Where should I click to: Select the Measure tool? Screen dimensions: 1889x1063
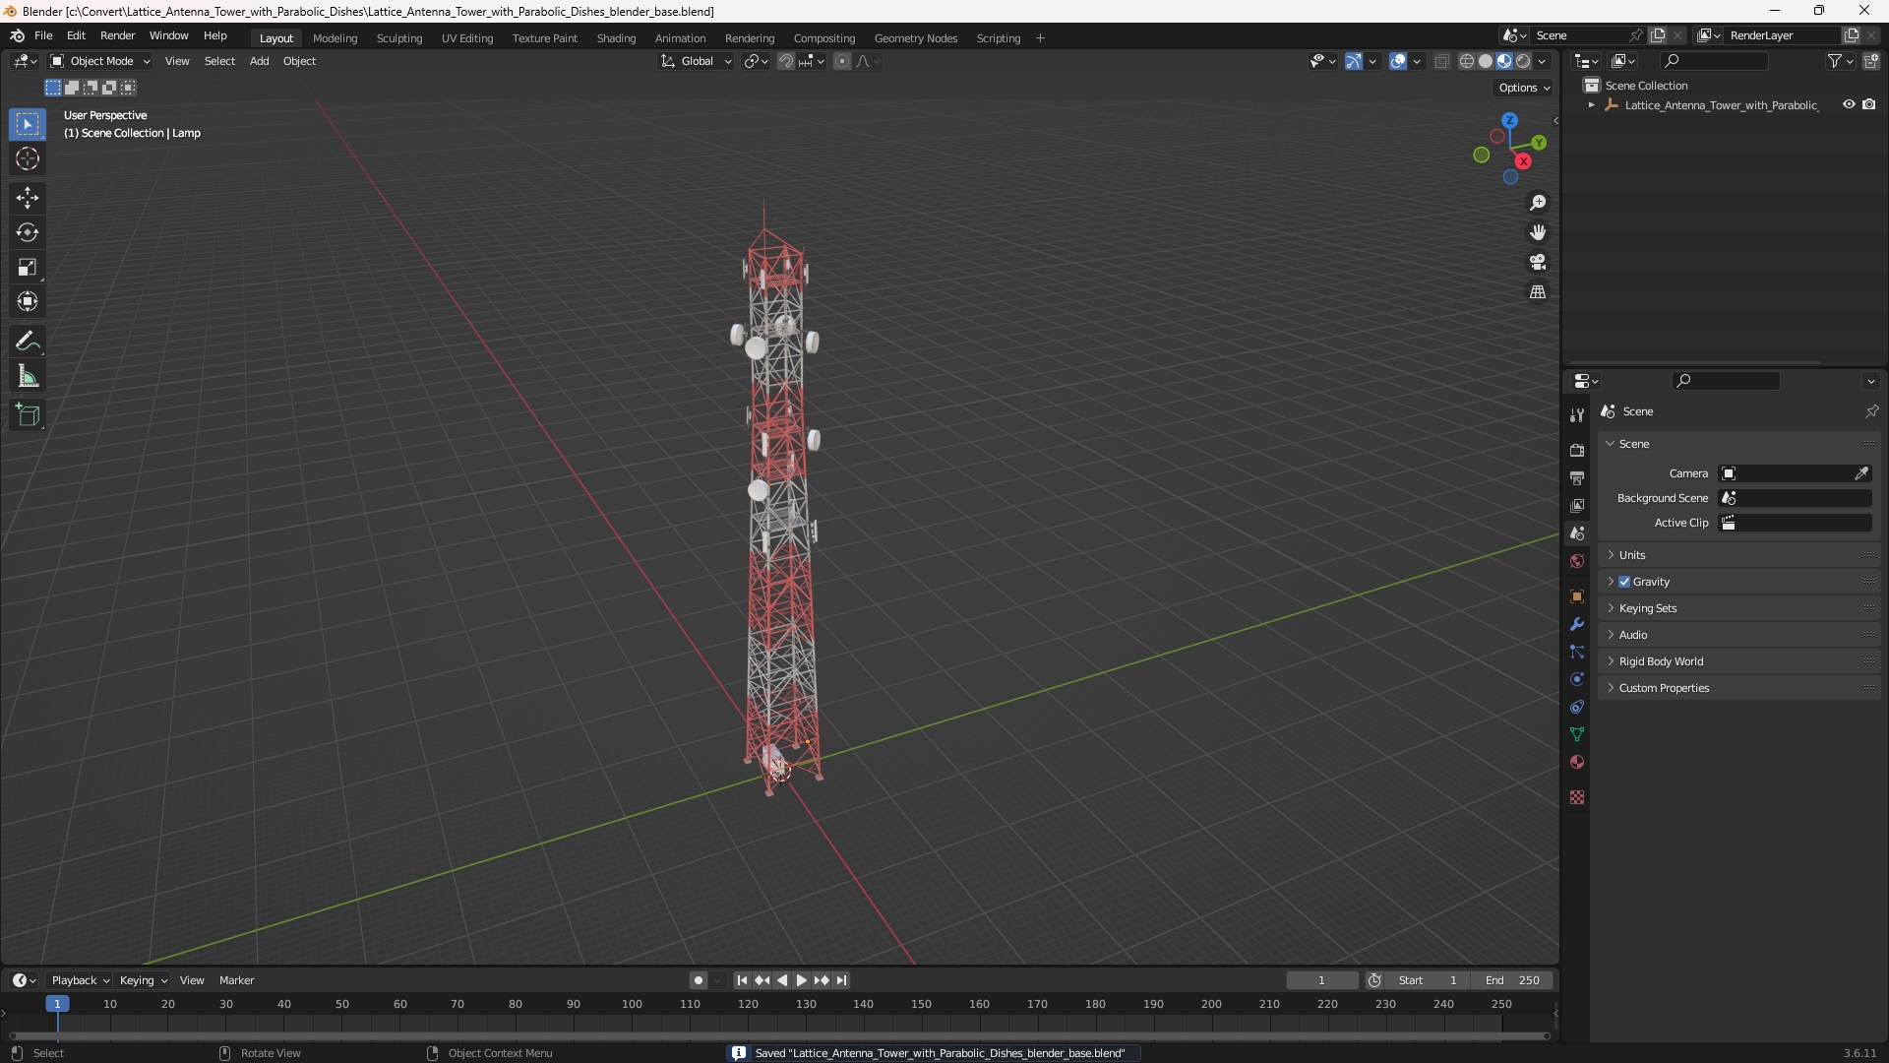pyautogui.click(x=28, y=376)
